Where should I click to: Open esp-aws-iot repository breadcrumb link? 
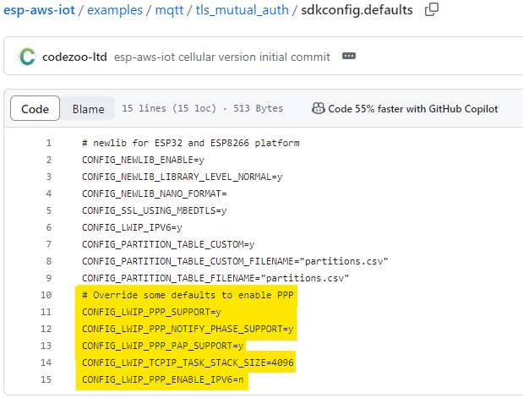click(x=39, y=10)
